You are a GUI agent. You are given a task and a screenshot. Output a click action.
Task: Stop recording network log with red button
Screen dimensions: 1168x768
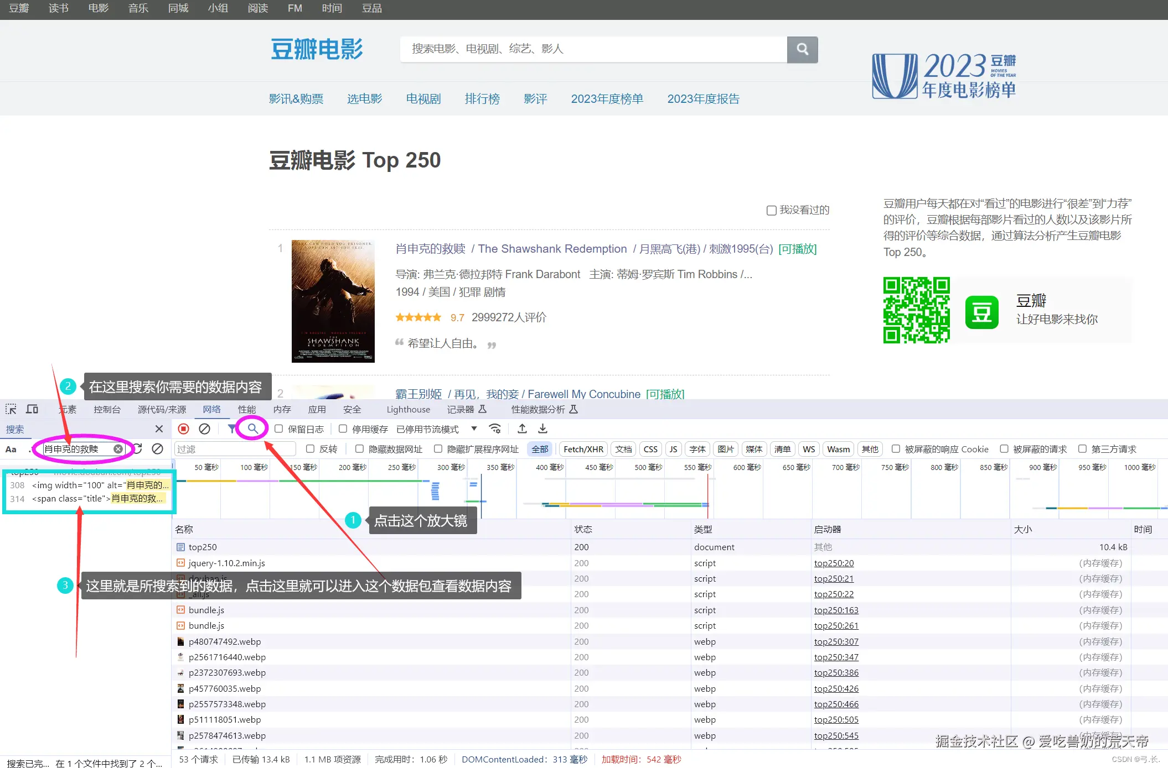[184, 429]
